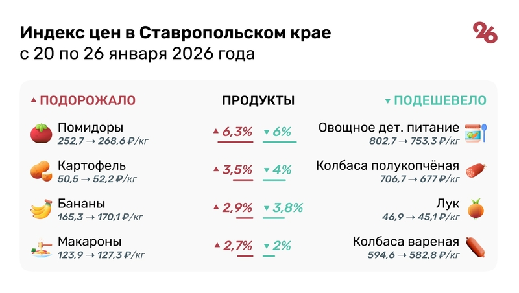
Task: Click the pasta icon beside Макароны
Action: pos(41,247)
